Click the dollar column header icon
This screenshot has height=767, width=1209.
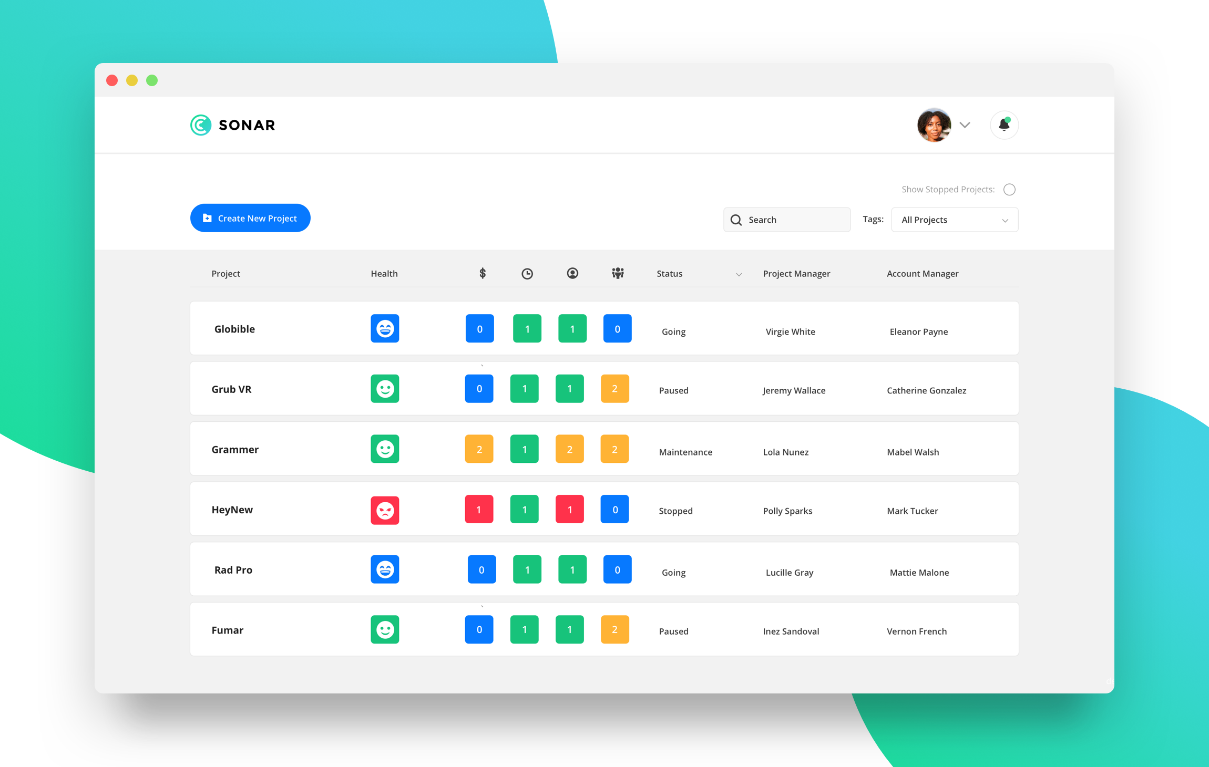coord(481,273)
